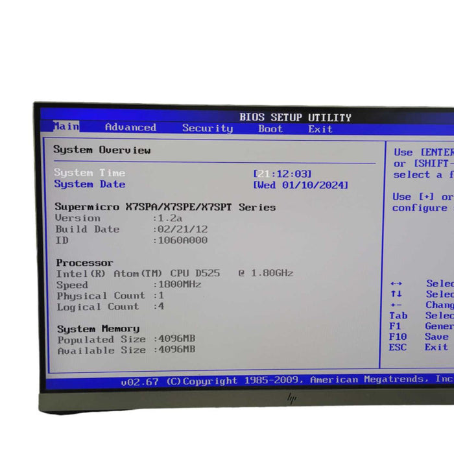
Task: Click the System Memory heading
Action: click(99, 329)
